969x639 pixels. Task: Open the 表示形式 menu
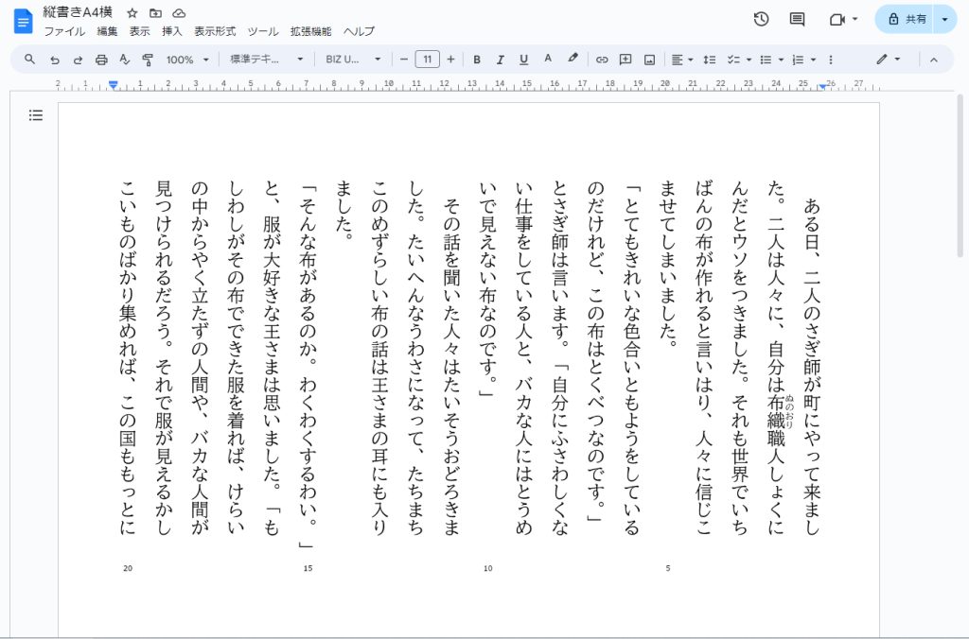click(x=215, y=31)
